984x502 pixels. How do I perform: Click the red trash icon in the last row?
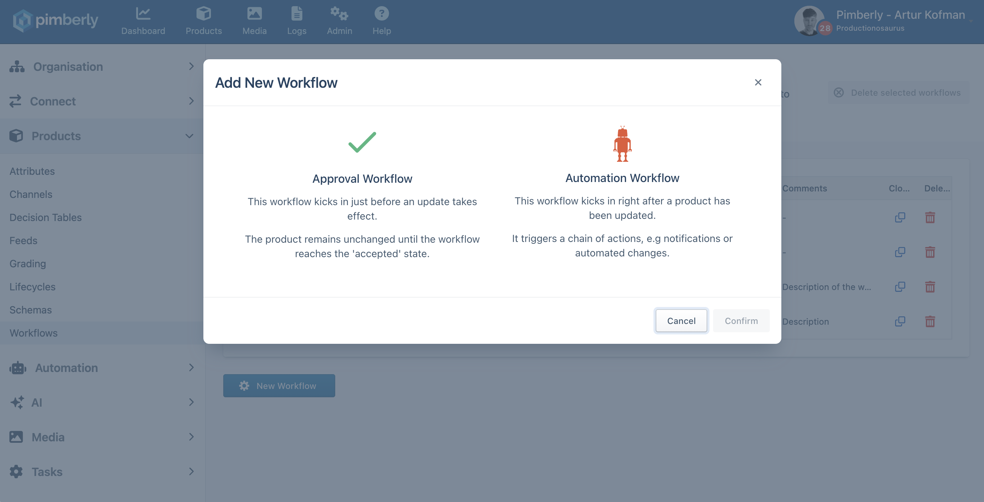coord(930,322)
